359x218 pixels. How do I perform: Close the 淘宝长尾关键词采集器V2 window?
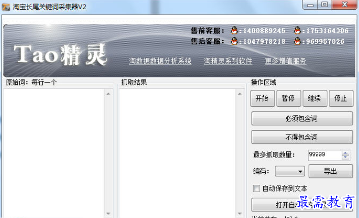click(x=345, y=5)
